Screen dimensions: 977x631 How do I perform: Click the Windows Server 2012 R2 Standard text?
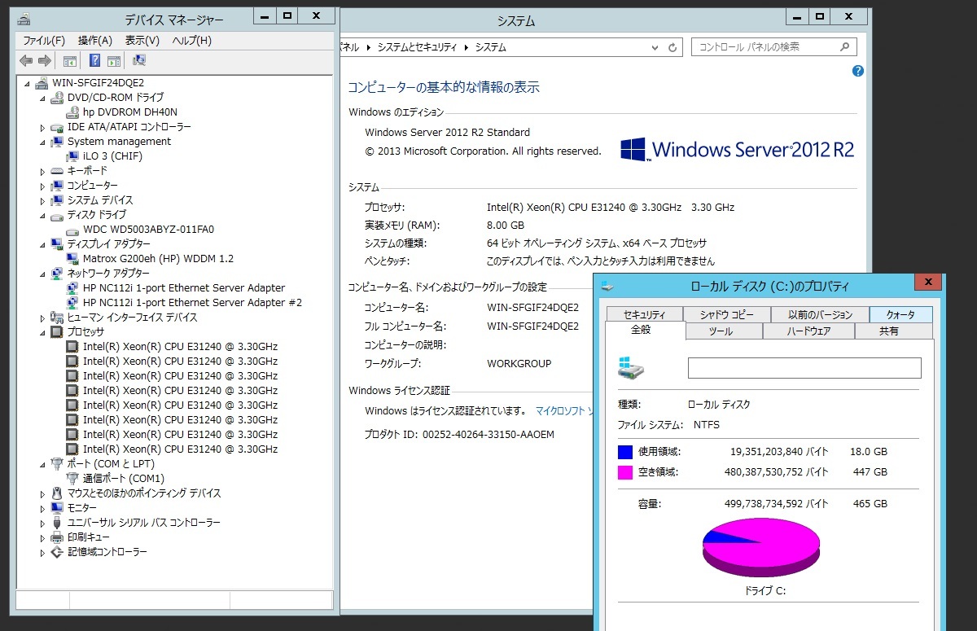tap(447, 132)
